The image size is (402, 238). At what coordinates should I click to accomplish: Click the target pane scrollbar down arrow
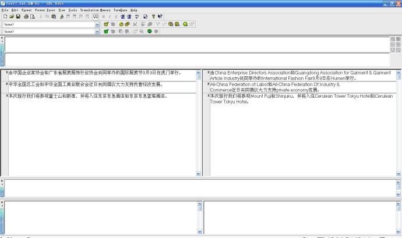click(399, 173)
